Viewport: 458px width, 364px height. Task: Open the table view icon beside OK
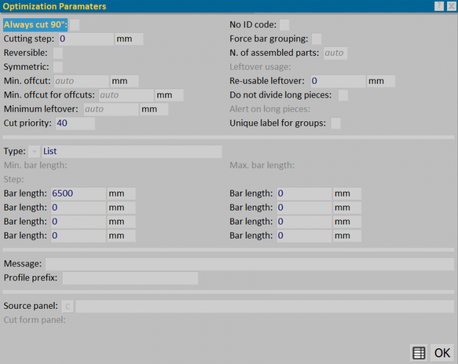[419, 353]
